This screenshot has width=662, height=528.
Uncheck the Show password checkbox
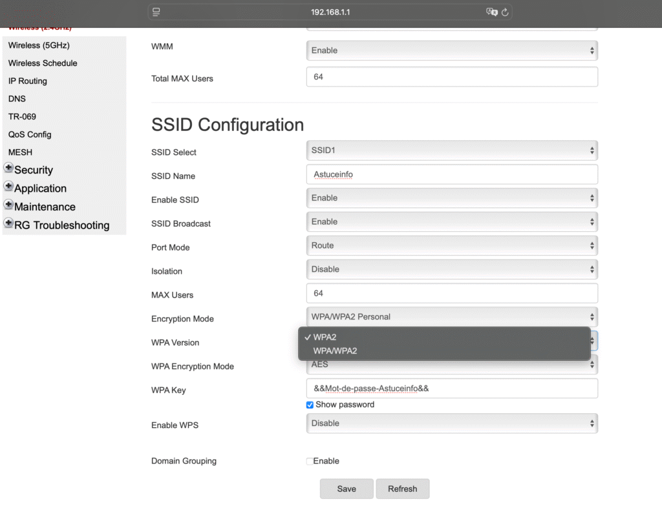pos(310,405)
